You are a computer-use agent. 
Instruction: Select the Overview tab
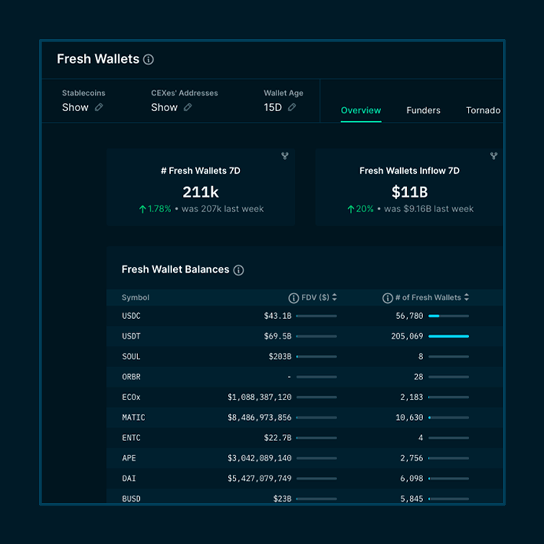[360, 111]
